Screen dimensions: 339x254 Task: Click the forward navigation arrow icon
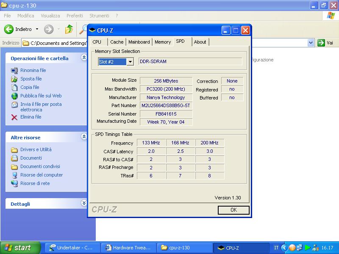pos(49,29)
